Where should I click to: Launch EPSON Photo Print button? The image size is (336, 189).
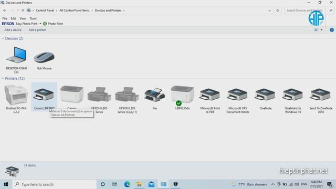pyautogui.click(x=53, y=24)
